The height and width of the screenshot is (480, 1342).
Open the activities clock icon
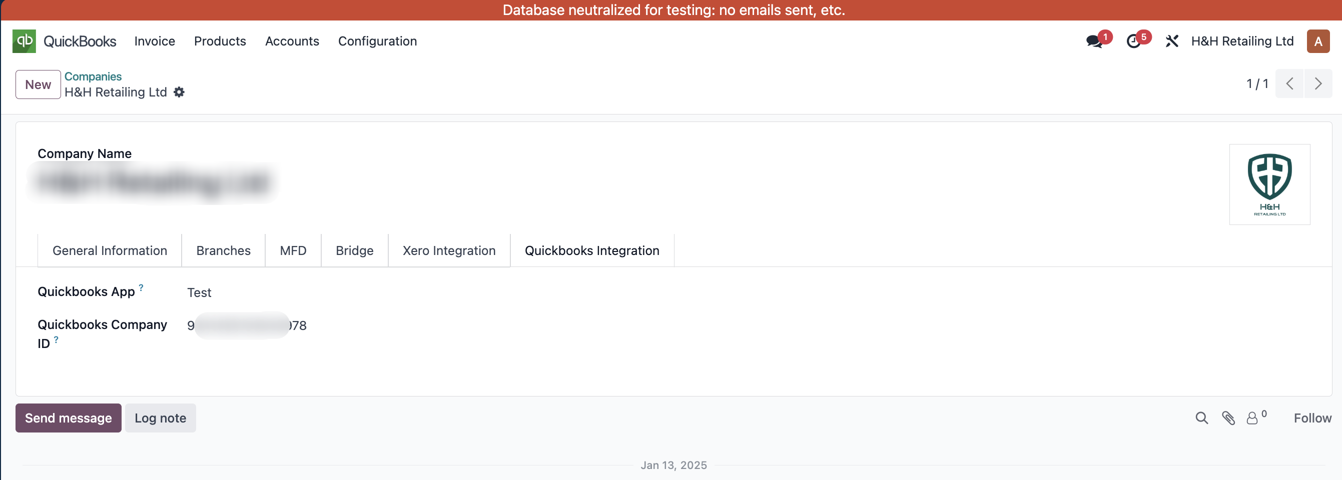(x=1134, y=41)
